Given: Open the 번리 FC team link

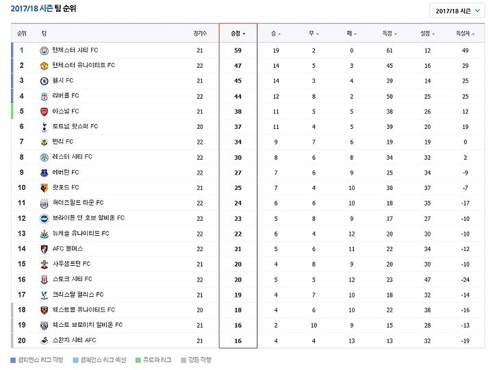Looking at the screenshot, I should tap(63, 142).
